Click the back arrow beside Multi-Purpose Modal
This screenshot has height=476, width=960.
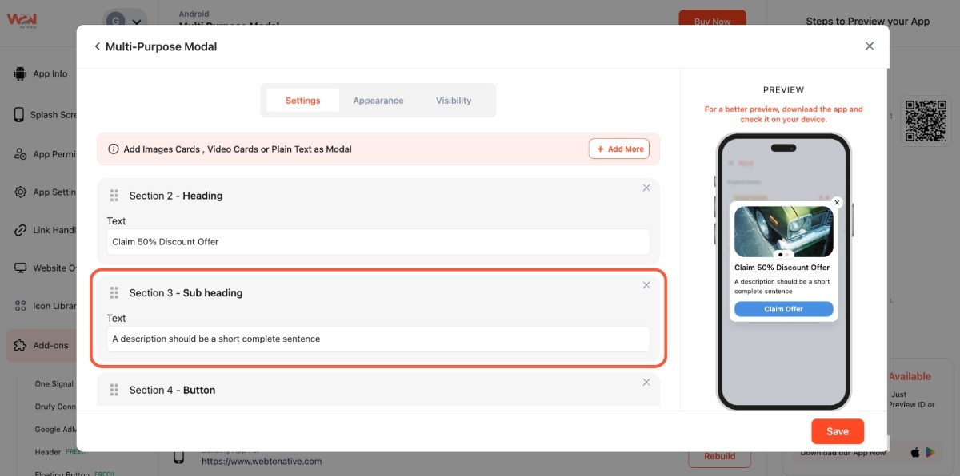pos(98,46)
